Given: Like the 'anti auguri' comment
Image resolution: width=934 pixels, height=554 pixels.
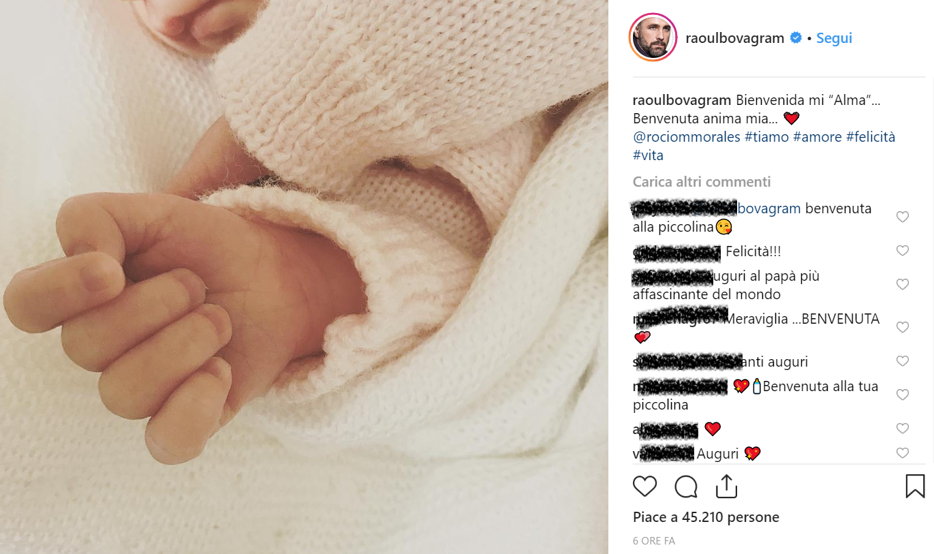Looking at the screenshot, I should tap(903, 361).
